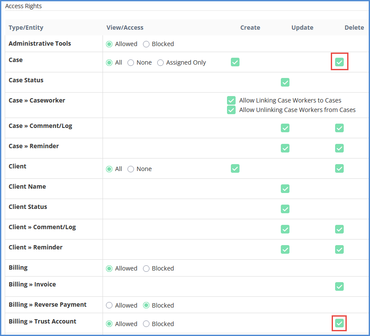Block Billing Trust Account access

[146, 324]
